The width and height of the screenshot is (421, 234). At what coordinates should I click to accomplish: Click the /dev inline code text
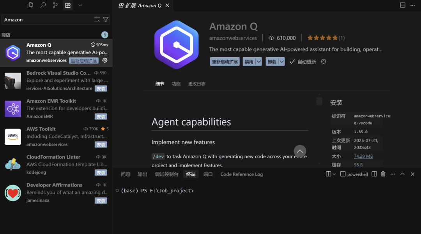click(x=158, y=156)
